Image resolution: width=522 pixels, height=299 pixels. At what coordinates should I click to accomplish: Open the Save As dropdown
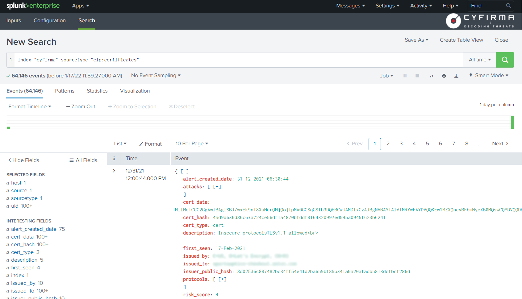click(x=416, y=40)
